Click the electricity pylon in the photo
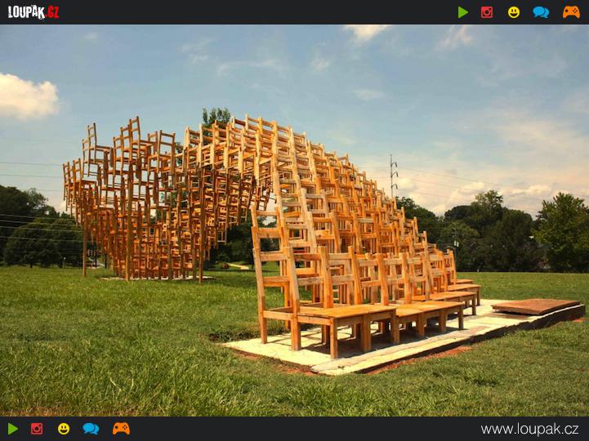The image size is (589, 441). [x=394, y=176]
